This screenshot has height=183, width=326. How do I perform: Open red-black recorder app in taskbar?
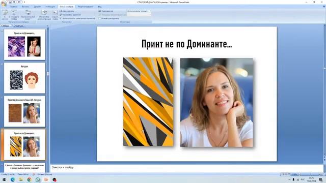pos(55,179)
